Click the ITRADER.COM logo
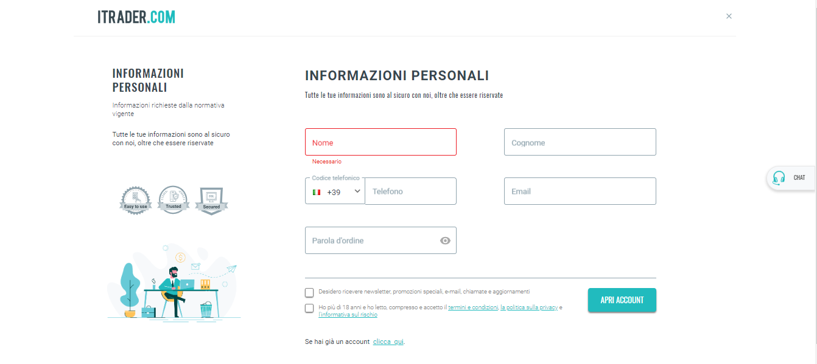Image resolution: width=817 pixels, height=364 pixels. point(135,16)
